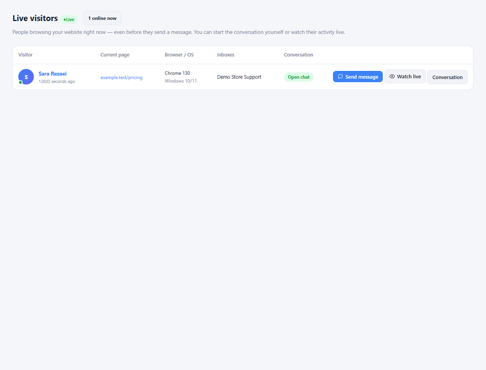Click the Browser / OS column header

tap(179, 55)
